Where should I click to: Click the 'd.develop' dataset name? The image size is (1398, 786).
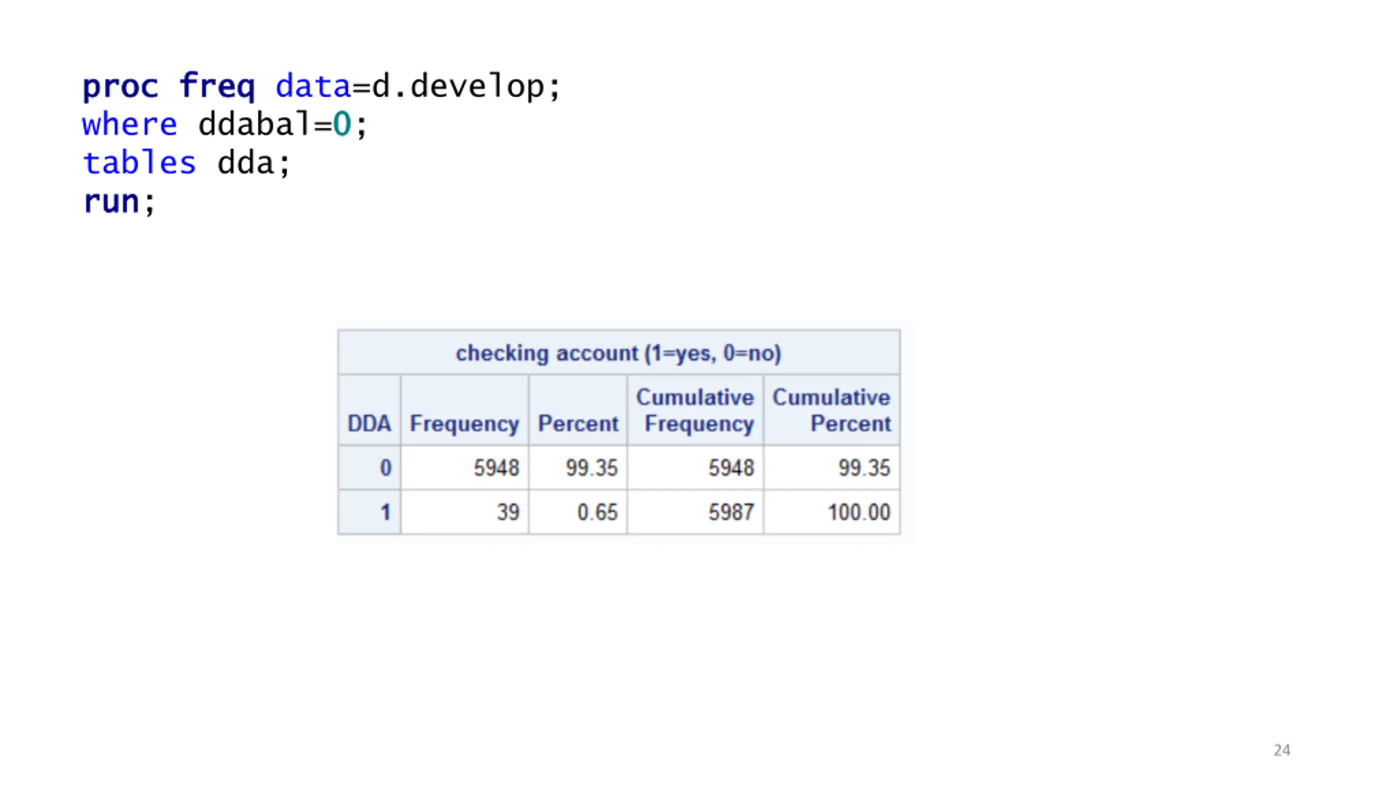coord(458,87)
